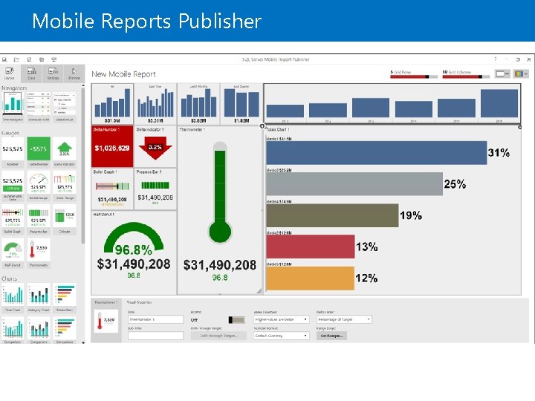This screenshot has height=401, width=535.
Task: Click the All time range preset
Action: pos(112,104)
